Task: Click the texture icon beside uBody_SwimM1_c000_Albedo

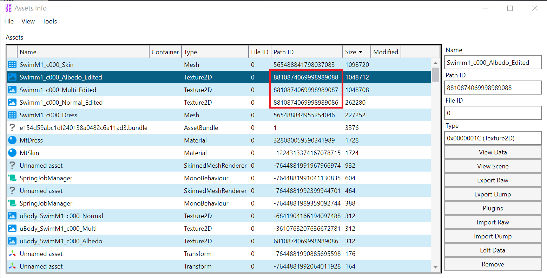Action: pos(12,241)
